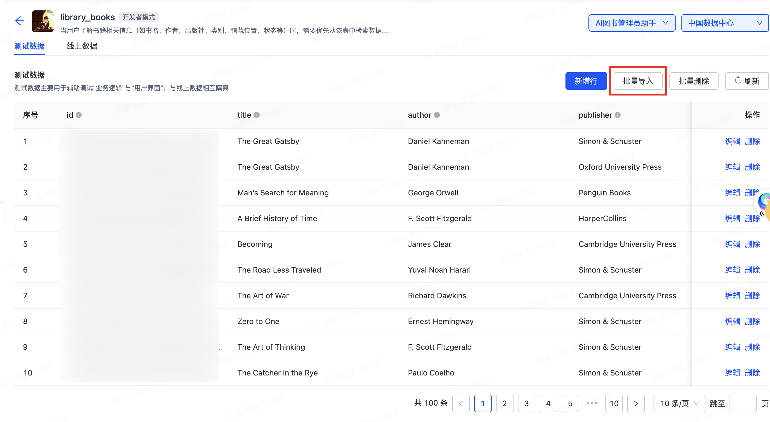Screen dimensions: 770x422
Task: Click the previous page arrow
Action: (x=461, y=403)
